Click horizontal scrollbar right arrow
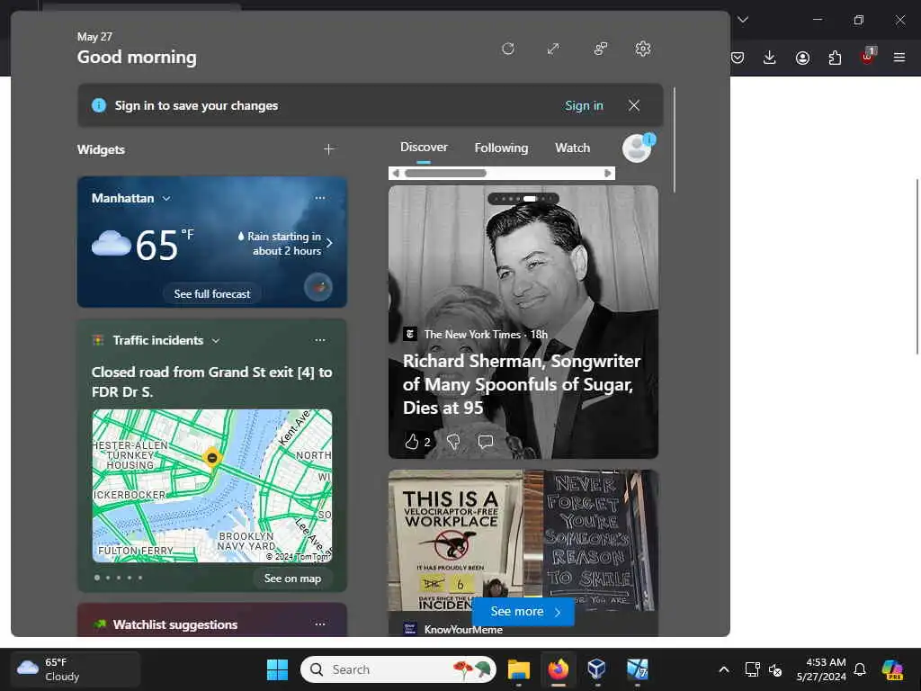The image size is (921, 691). pos(608,174)
